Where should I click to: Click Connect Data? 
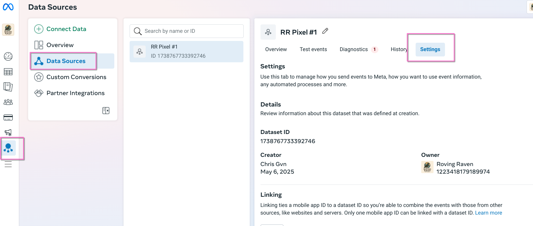[66, 29]
